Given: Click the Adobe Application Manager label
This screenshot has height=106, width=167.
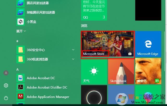Looking at the screenshot, I should pos(48,97).
